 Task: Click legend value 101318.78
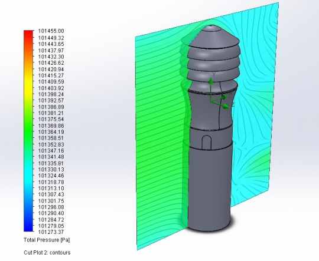point(51,182)
